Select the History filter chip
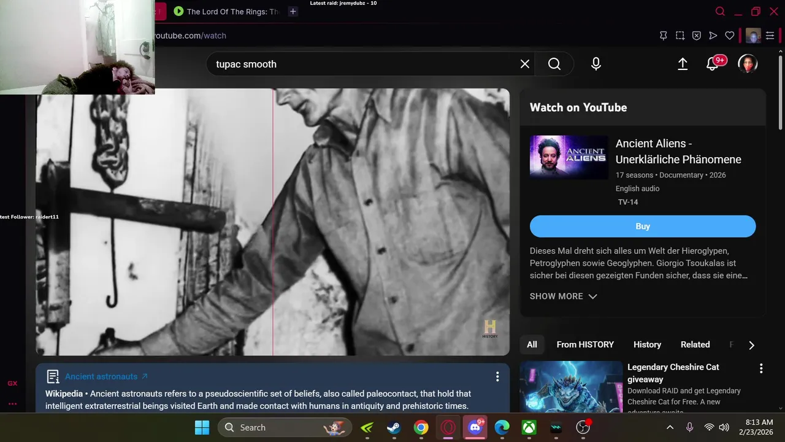785x442 pixels. tap(647, 344)
